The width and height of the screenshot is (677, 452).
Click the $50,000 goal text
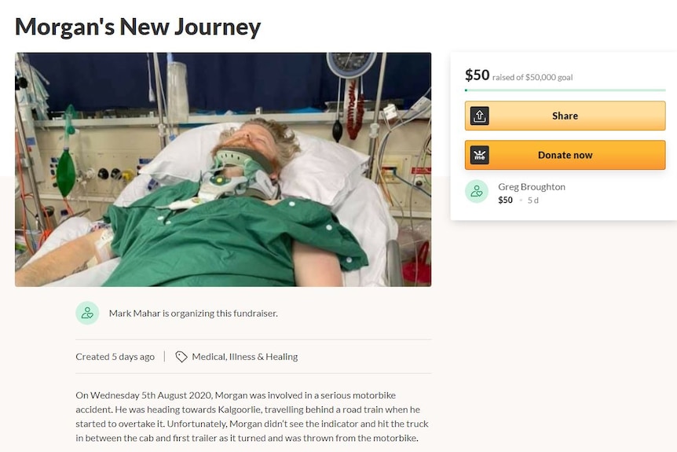click(x=549, y=77)
